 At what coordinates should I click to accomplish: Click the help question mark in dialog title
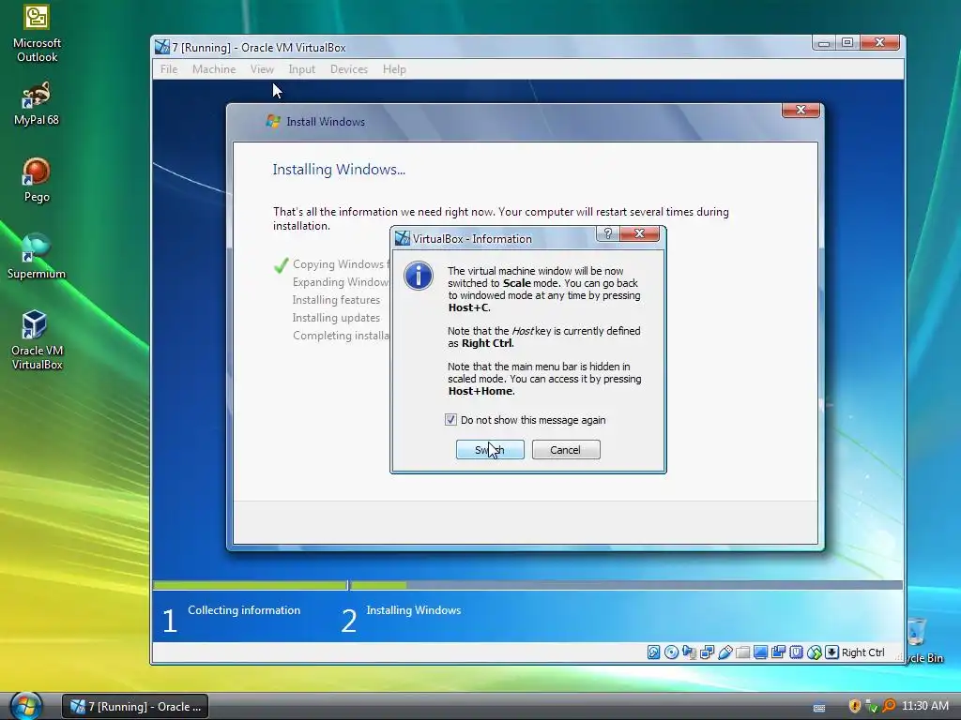[608, 233]
